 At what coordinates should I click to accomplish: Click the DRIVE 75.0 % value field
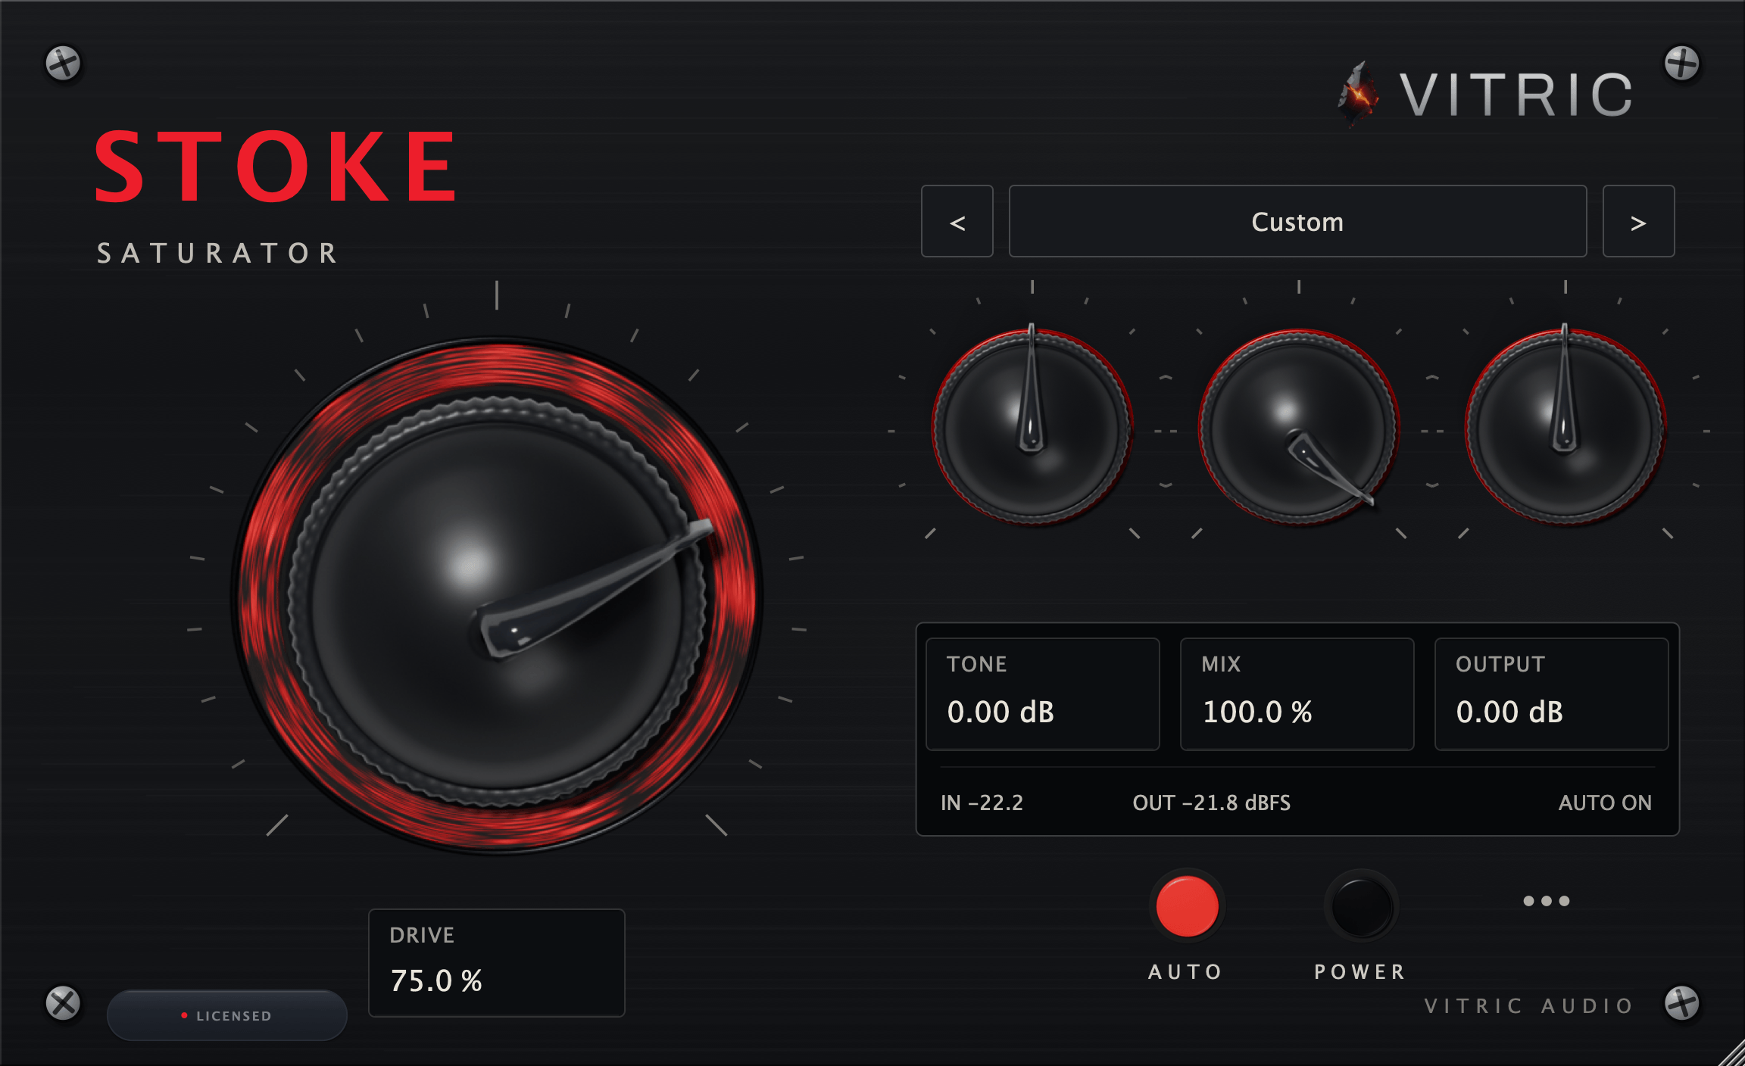497,963
